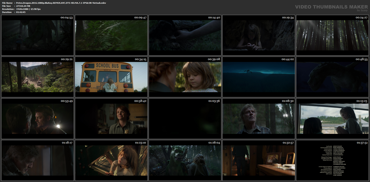This screenshot has width=370, height=182.
Task: View the thumbnail at 01:23:10
Action: click(x=111, y=160)
